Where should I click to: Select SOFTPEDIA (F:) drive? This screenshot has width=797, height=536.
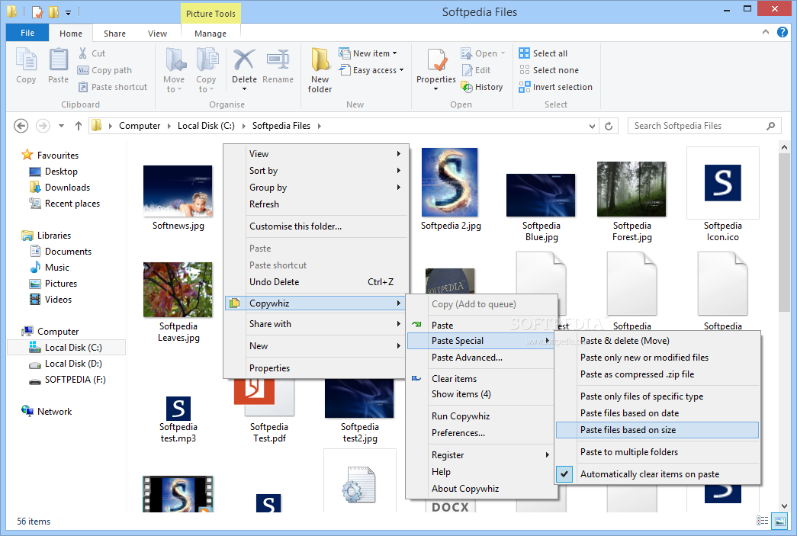coord(75,380)
